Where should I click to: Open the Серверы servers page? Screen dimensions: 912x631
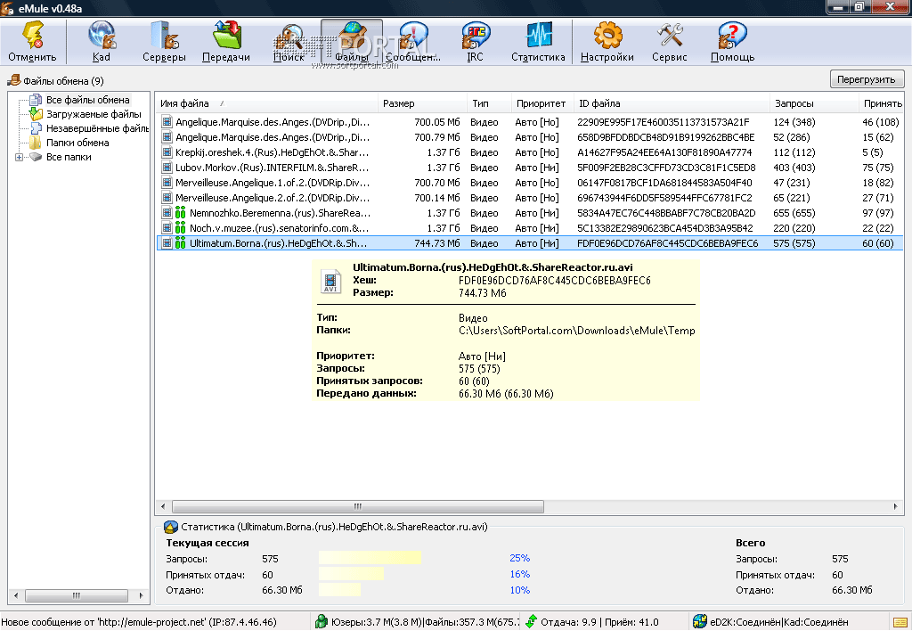click(164, 42)
